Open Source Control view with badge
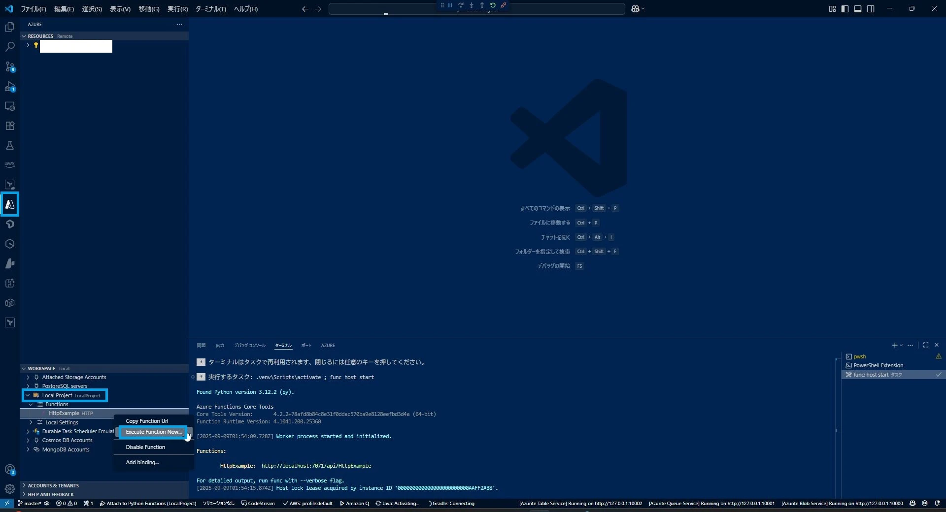This screenshot has width=946, height=512. (9, 66)
